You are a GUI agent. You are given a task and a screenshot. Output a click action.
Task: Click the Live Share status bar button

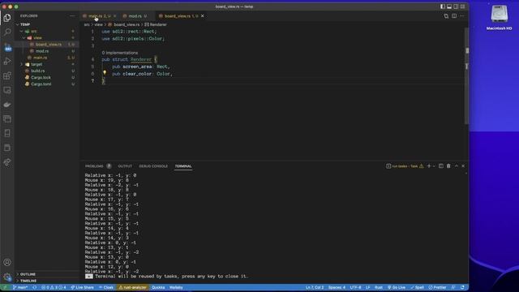83,287
